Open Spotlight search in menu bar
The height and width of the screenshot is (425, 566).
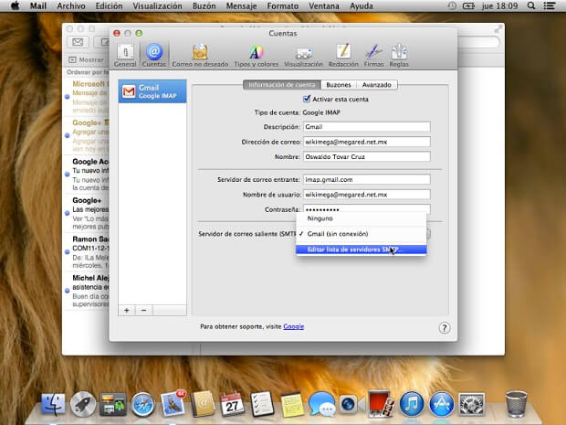point(531,5)
